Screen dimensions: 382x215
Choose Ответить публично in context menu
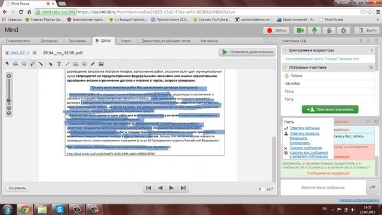(x=305, y=128)
